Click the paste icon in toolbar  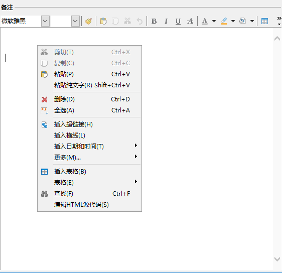click(x=103, y=21)
